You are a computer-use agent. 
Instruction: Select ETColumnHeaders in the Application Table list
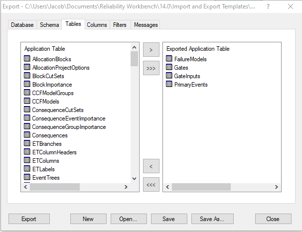click(x=54, y=152)
